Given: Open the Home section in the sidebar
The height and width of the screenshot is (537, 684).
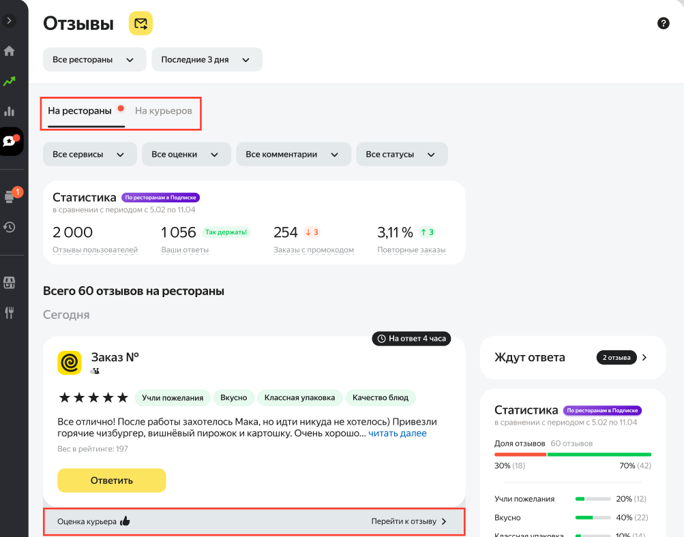Looking at the screenshot, I should pos(10,51).
